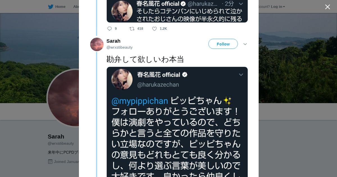Open the partially hidden About menu item
The image size is (337, 177).
[x=76, y=7]
